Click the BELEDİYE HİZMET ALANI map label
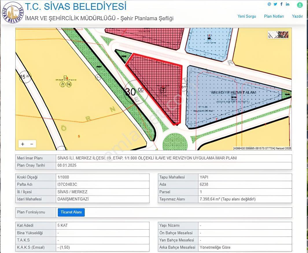This screenshot has height=253, width=308. [x=234, y=92]
